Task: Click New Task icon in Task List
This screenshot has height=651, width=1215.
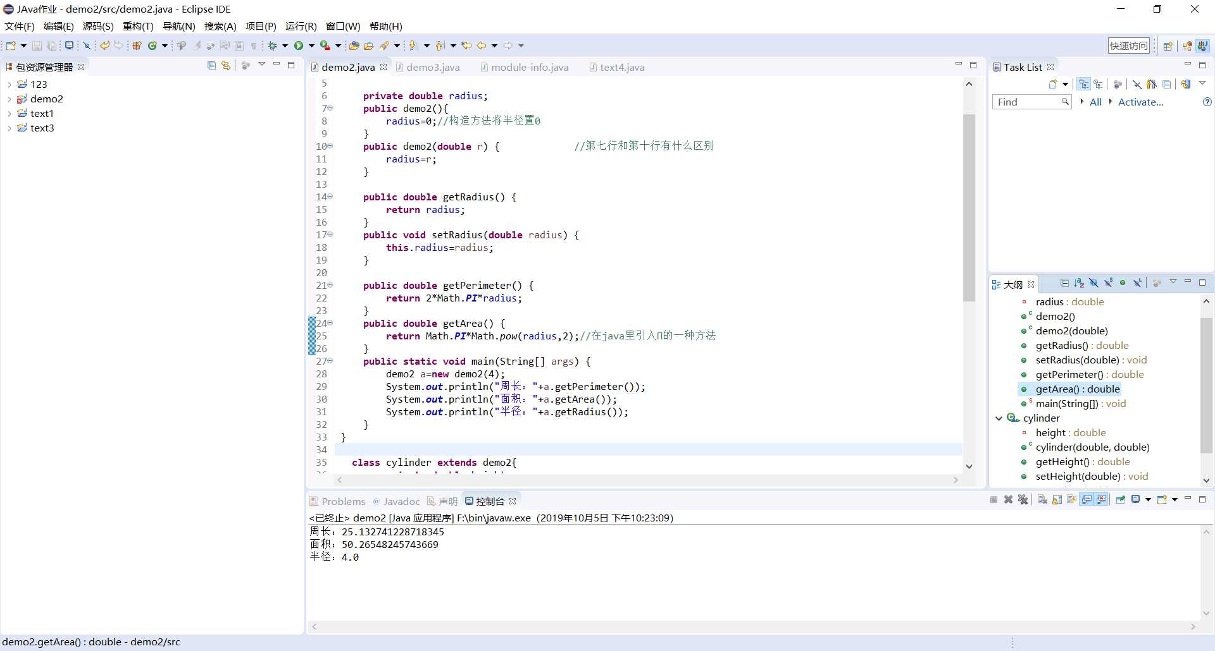Action: (1053, 84)
